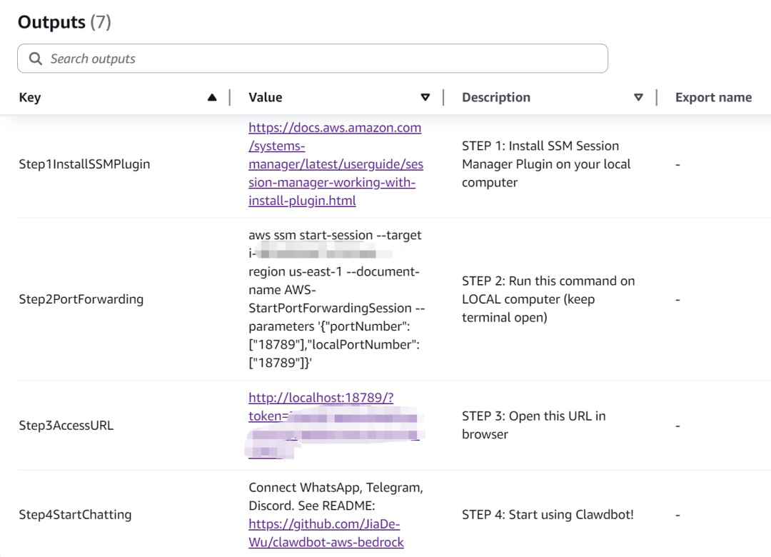Viewport: 771px width, 557px height.
Task: Click the Step4StartChatting key cell
Action: tap(75, 515)
